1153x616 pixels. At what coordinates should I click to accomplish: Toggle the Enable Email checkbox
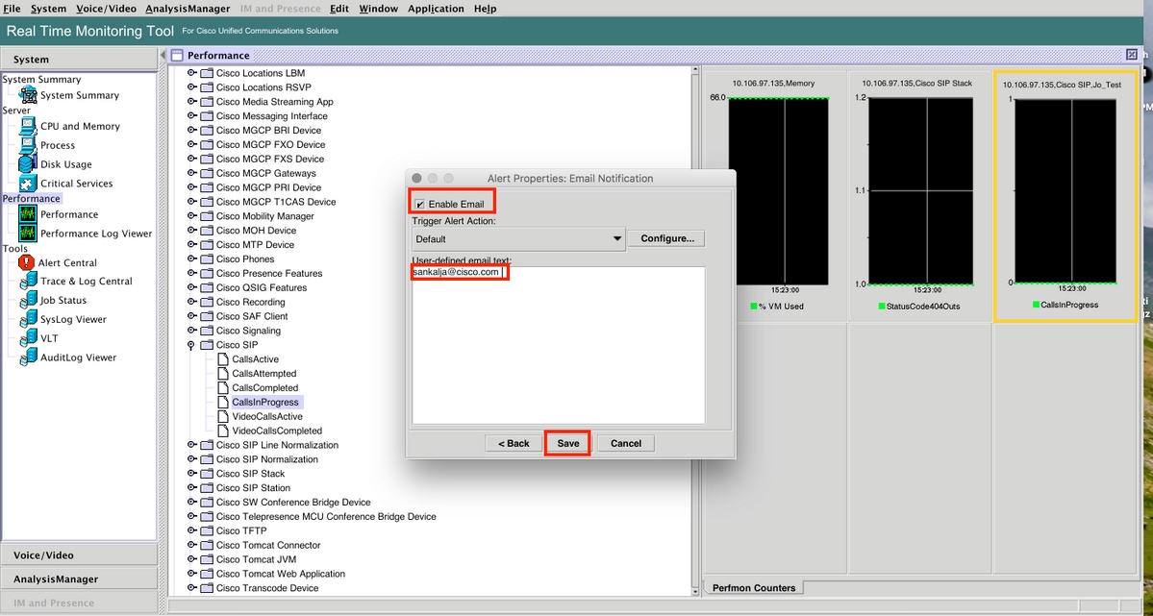pyautogui.click(x=420, y=205)
